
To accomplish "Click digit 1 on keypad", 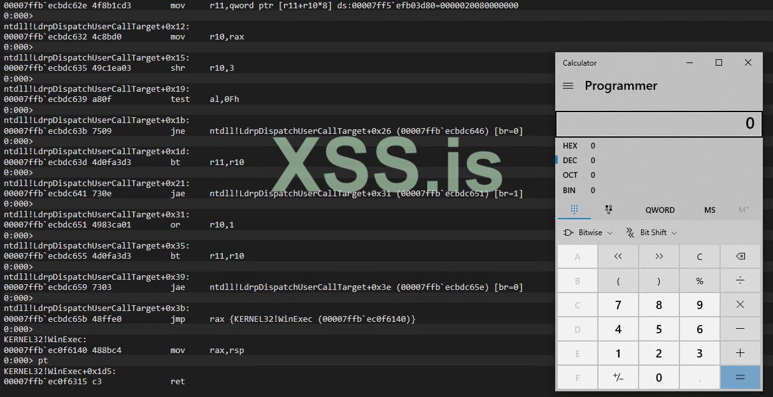I will click(x=618, y=353).
